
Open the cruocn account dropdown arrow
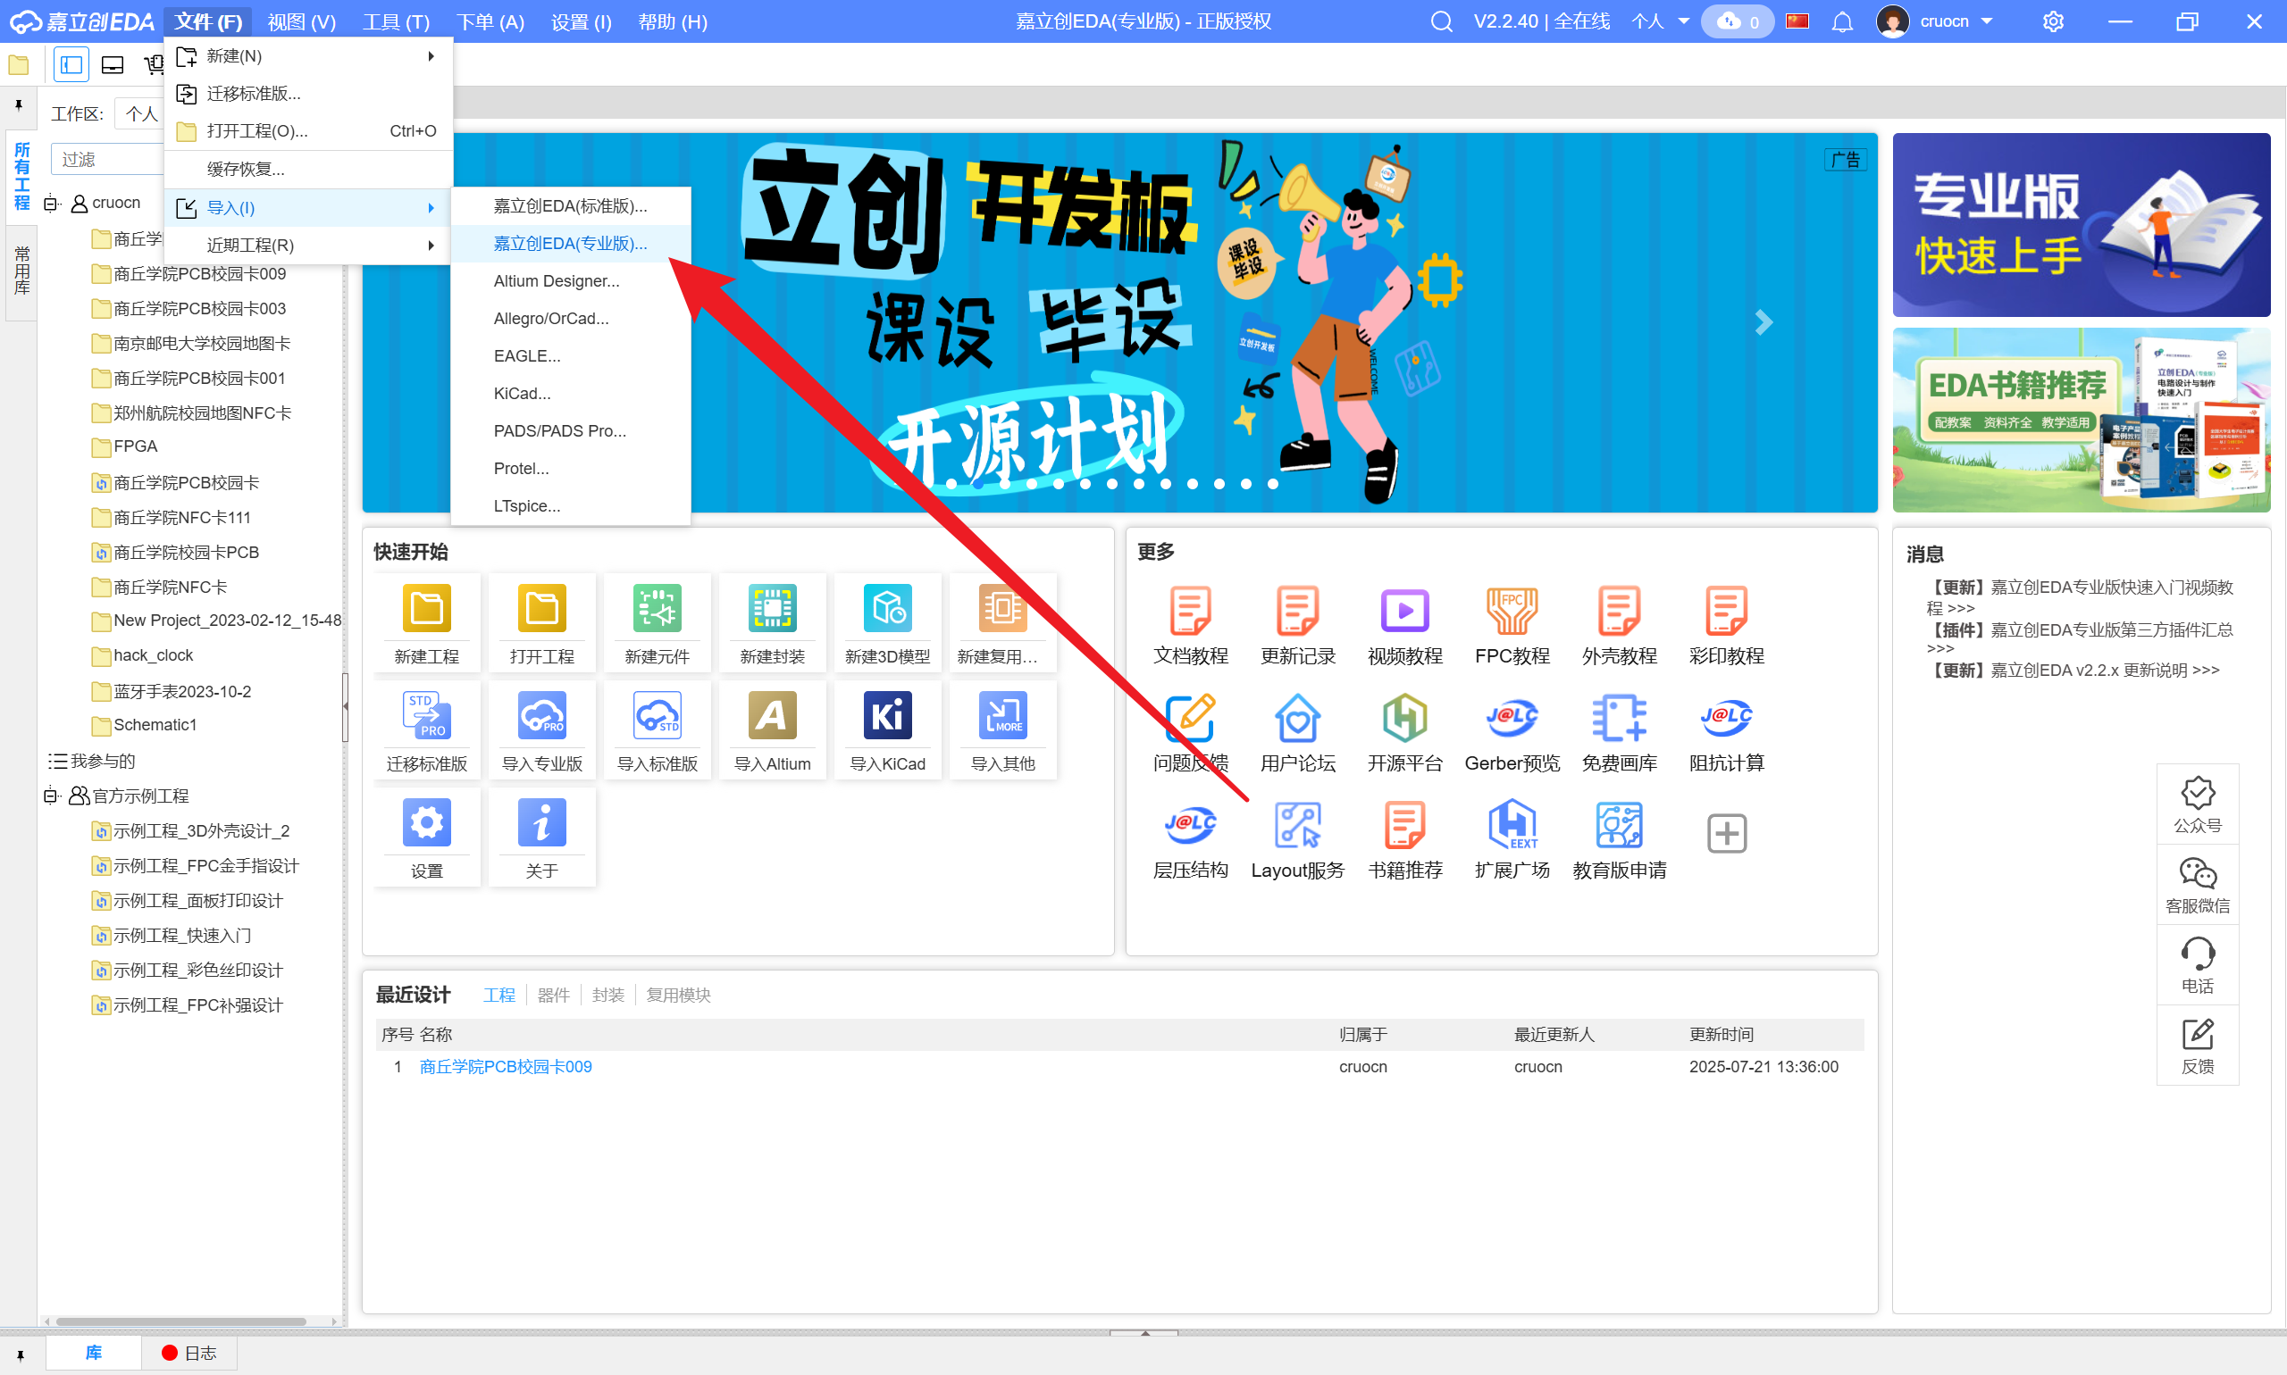1987,21
